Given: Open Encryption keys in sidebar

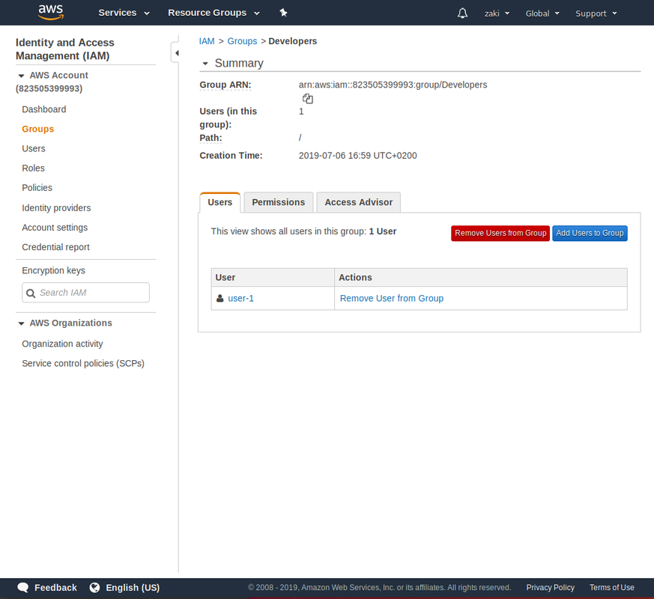Looking at the screenshot, I should pos(53,270).
